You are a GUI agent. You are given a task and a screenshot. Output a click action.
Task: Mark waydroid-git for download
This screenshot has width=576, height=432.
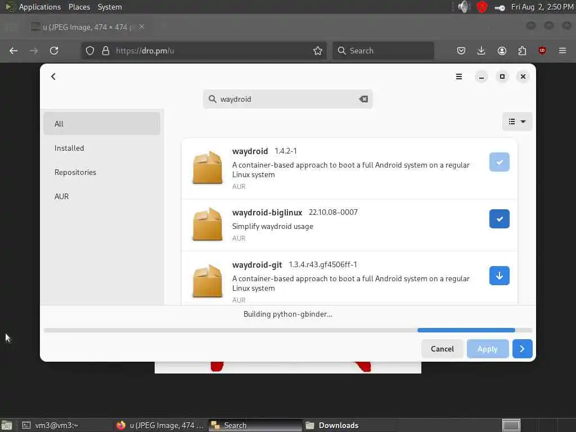[x=499, y=276]
